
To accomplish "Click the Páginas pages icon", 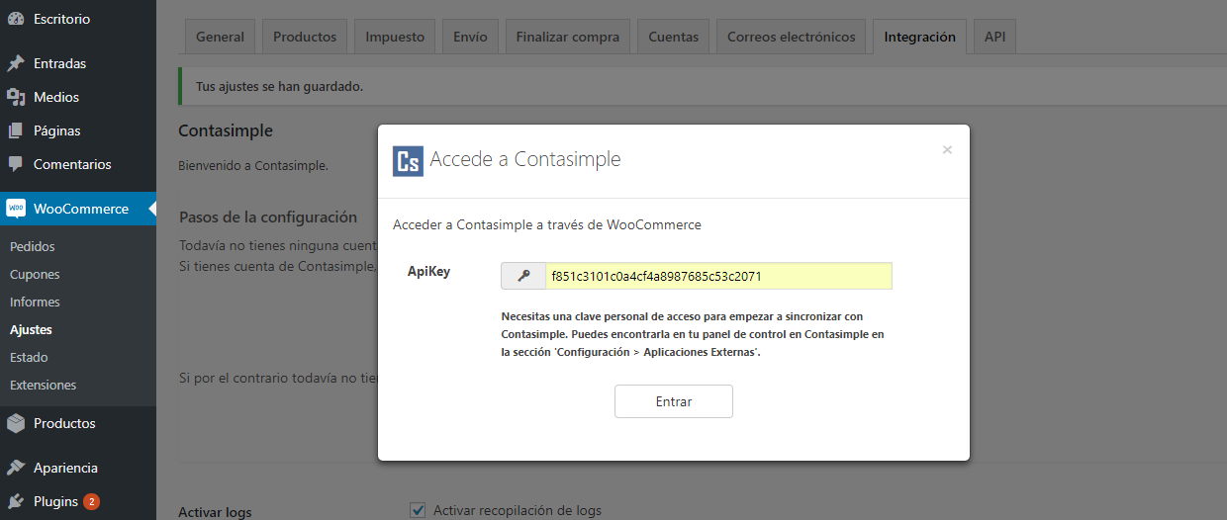I will point(16,130).
